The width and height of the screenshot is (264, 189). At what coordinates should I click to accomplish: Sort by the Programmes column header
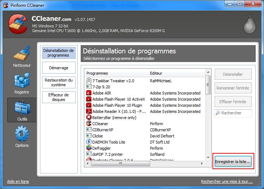[116, 73]
